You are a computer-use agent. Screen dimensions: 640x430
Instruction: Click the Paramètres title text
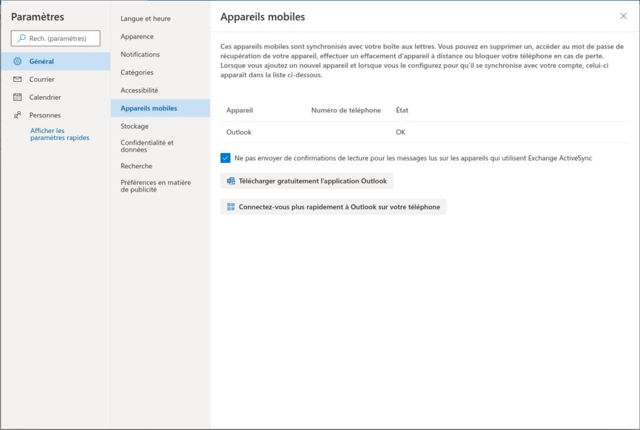click(x=37, y=17)
